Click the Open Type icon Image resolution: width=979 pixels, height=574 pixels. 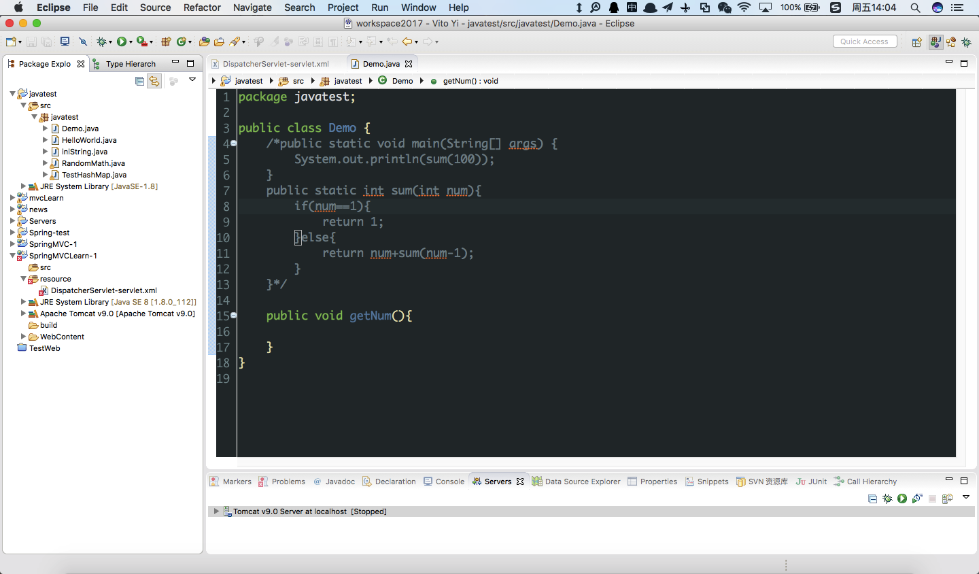point(204,41)
